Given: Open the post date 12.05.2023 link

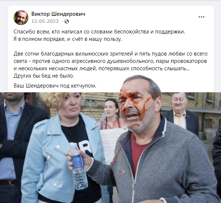Looking at the screenshot, I should (45, 21).
